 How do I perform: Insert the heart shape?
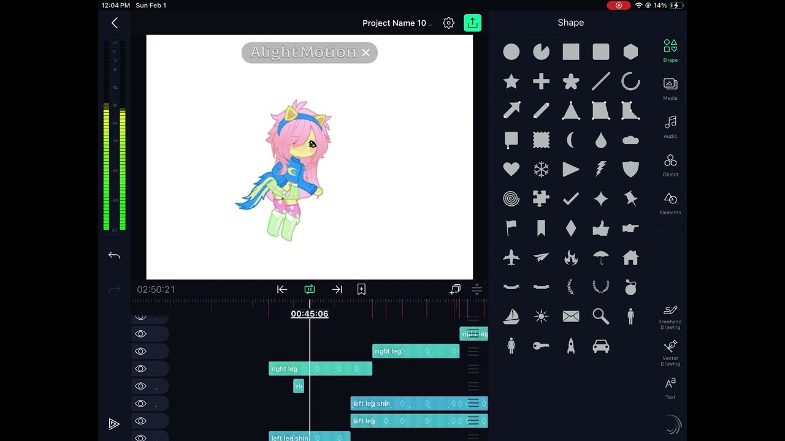pos(511,169)
